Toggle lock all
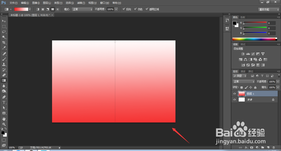This screenshot has width=281, height=151. [255, 87]
